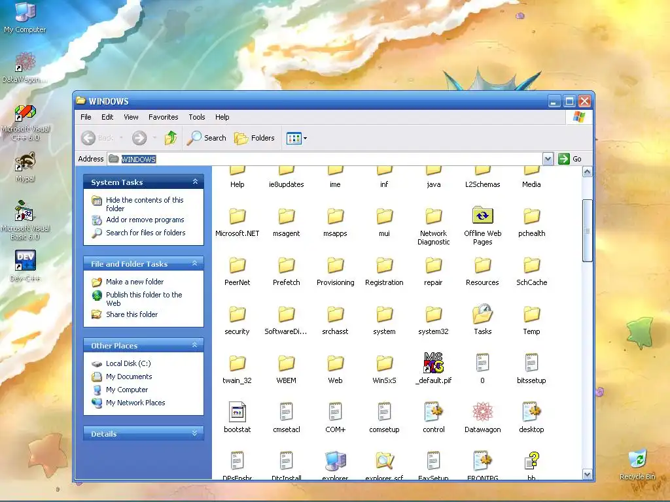Click the scrollbar down arrow
The height and width of the screenshot is (502, 670).
tap(587, 475)
